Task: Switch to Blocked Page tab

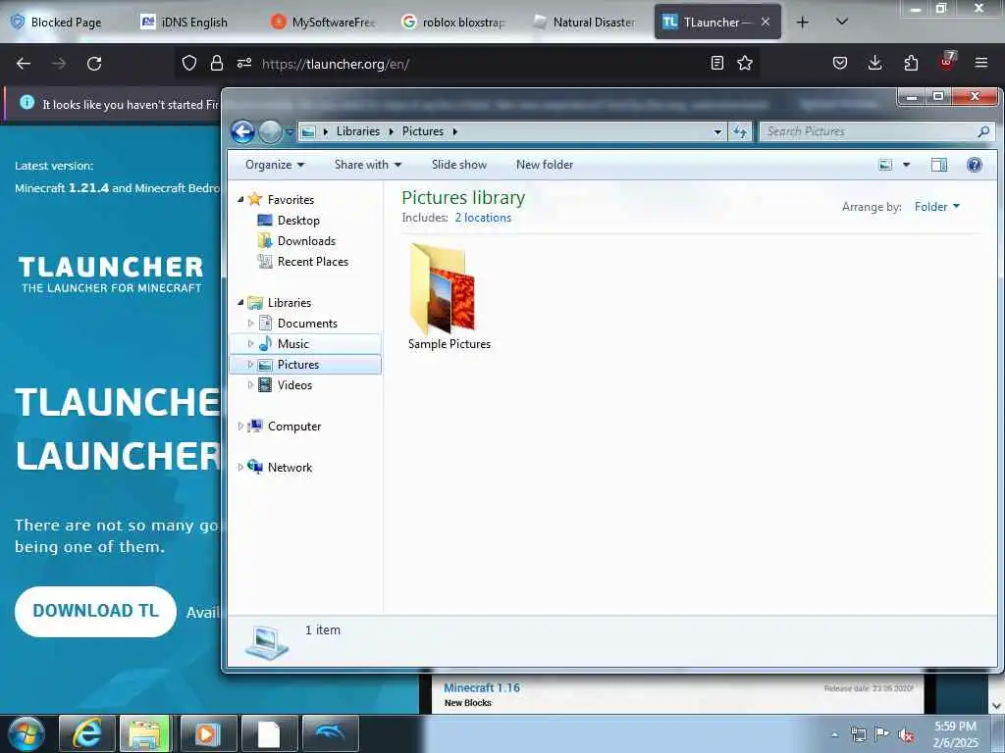Action: click(66, 23)
